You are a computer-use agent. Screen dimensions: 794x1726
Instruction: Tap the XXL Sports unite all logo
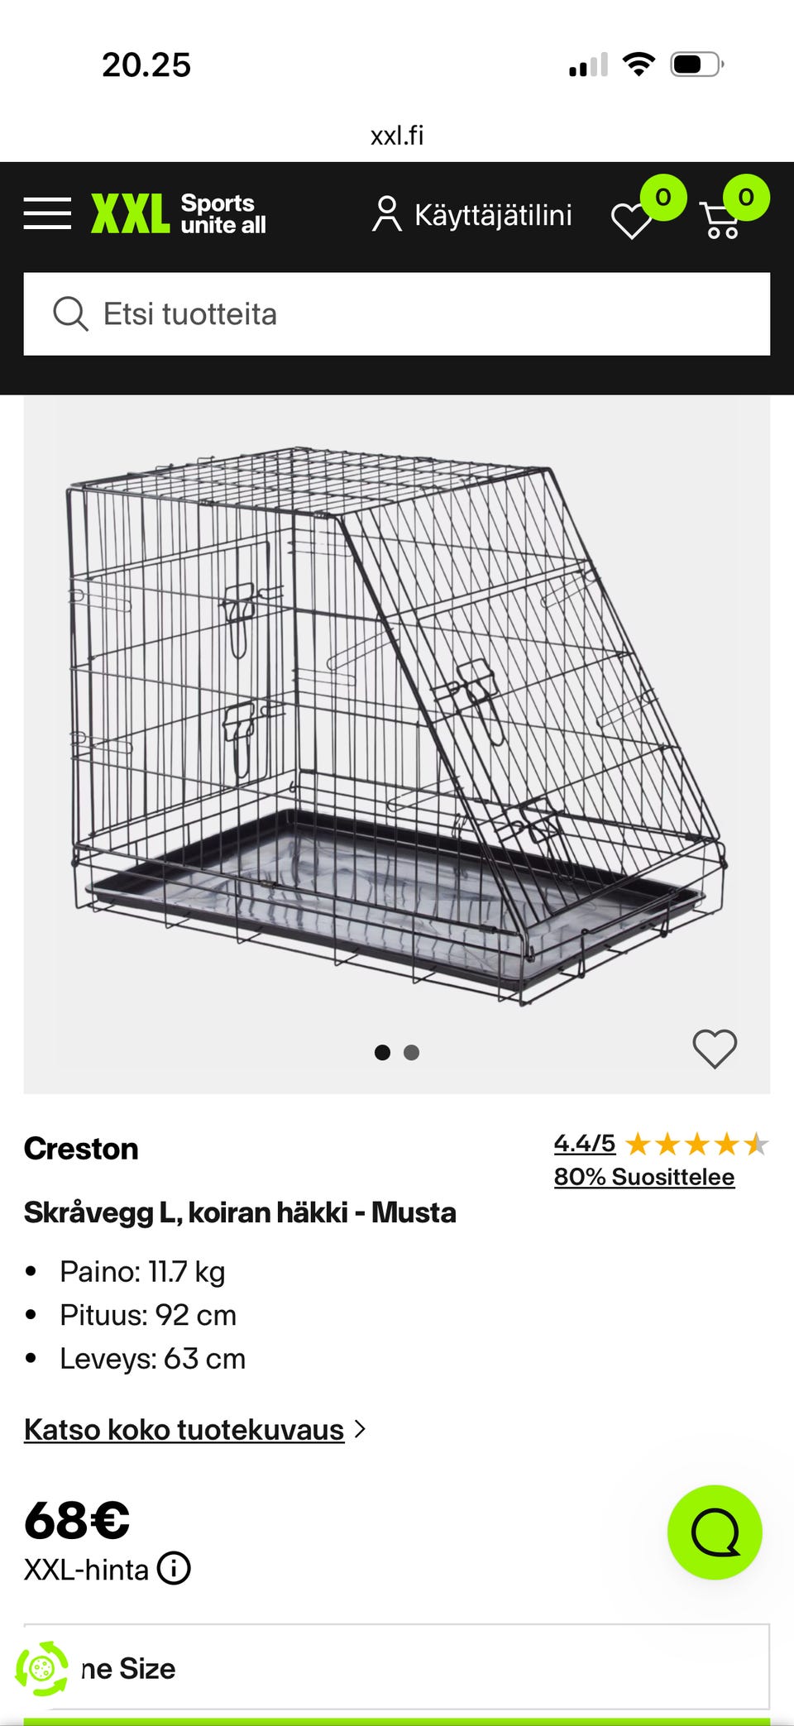(179, 214)
